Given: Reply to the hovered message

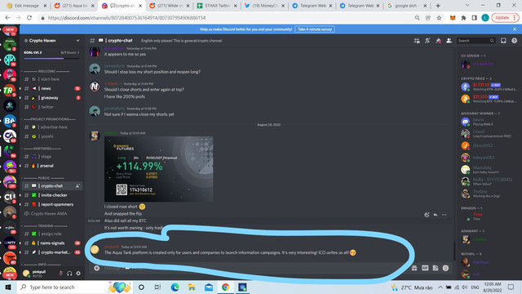Looking at the screenshot, I should (436, 215).
